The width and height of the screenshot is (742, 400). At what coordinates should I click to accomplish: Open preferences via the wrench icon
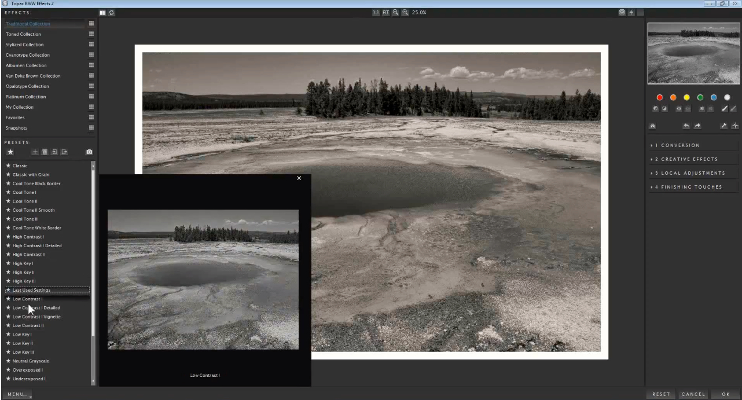click(723, 126)
